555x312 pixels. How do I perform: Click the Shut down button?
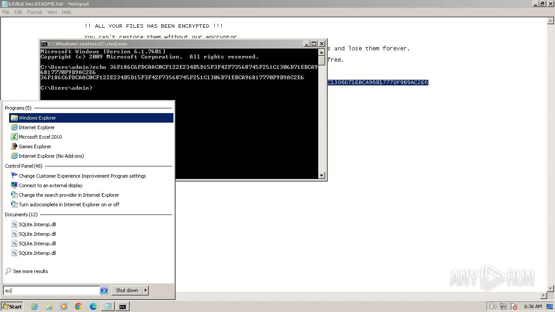(x=127, y=290)
